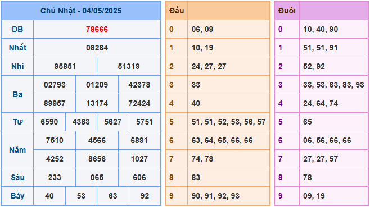This screenshot has width=370, height=207.
Task: Click Đầu values 90, 91, 92, 93
Action: pyautogui.click(x=215, y=196)
